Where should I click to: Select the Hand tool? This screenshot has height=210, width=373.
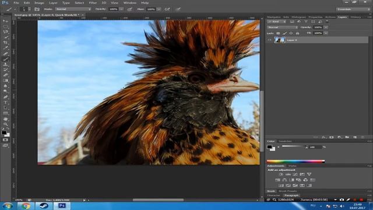(5, 119)
